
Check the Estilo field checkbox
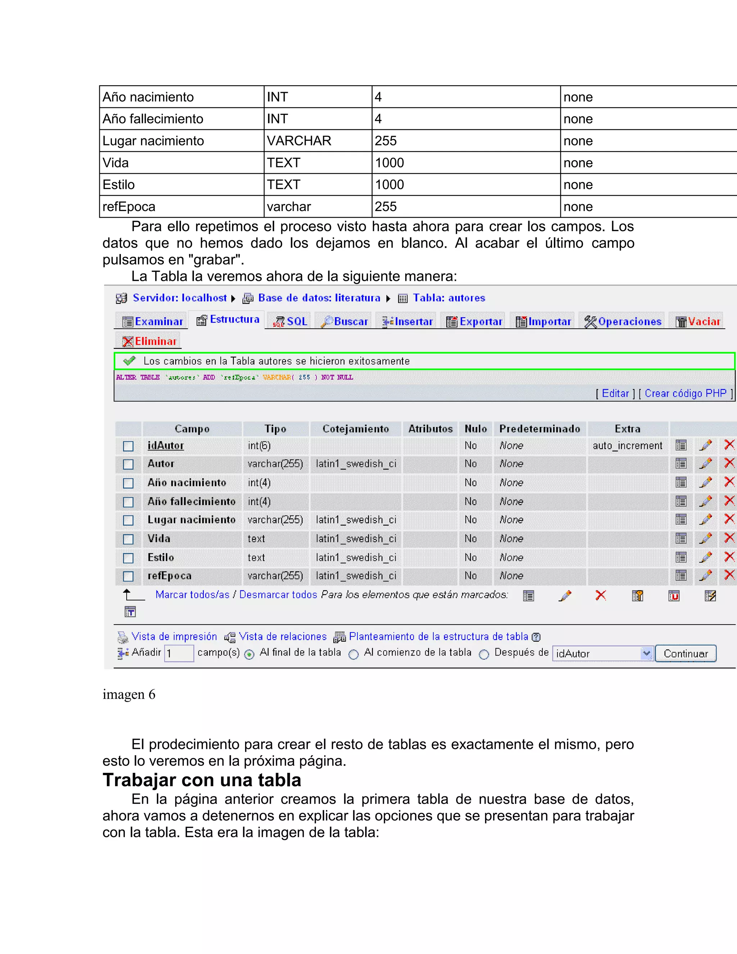(128, 558)
